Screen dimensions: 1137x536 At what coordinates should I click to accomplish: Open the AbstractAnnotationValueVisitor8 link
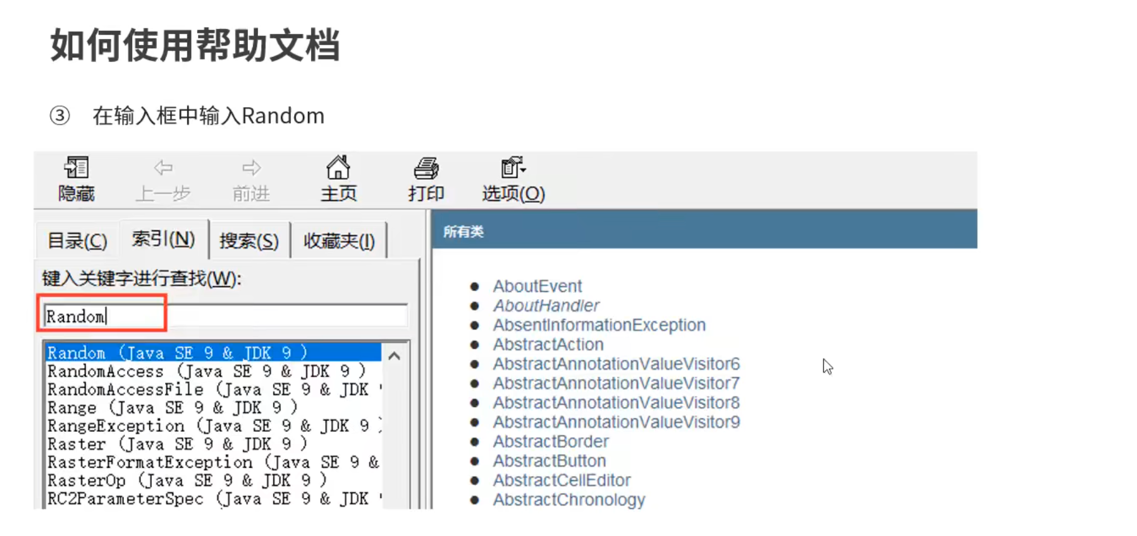click(x=616, y=403)
